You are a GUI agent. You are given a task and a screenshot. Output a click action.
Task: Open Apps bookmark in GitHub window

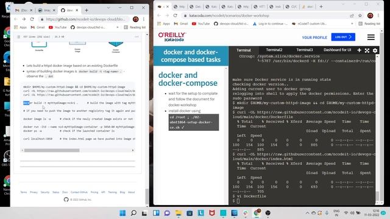tap(20, 27)
